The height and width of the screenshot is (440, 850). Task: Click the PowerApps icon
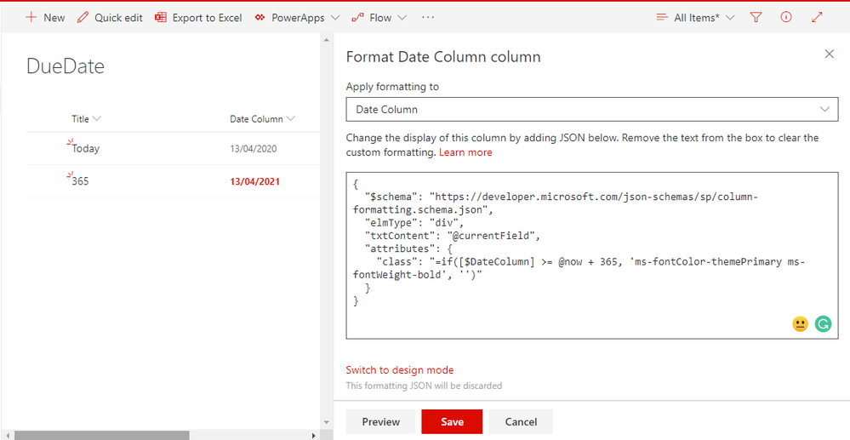[260, 17]
